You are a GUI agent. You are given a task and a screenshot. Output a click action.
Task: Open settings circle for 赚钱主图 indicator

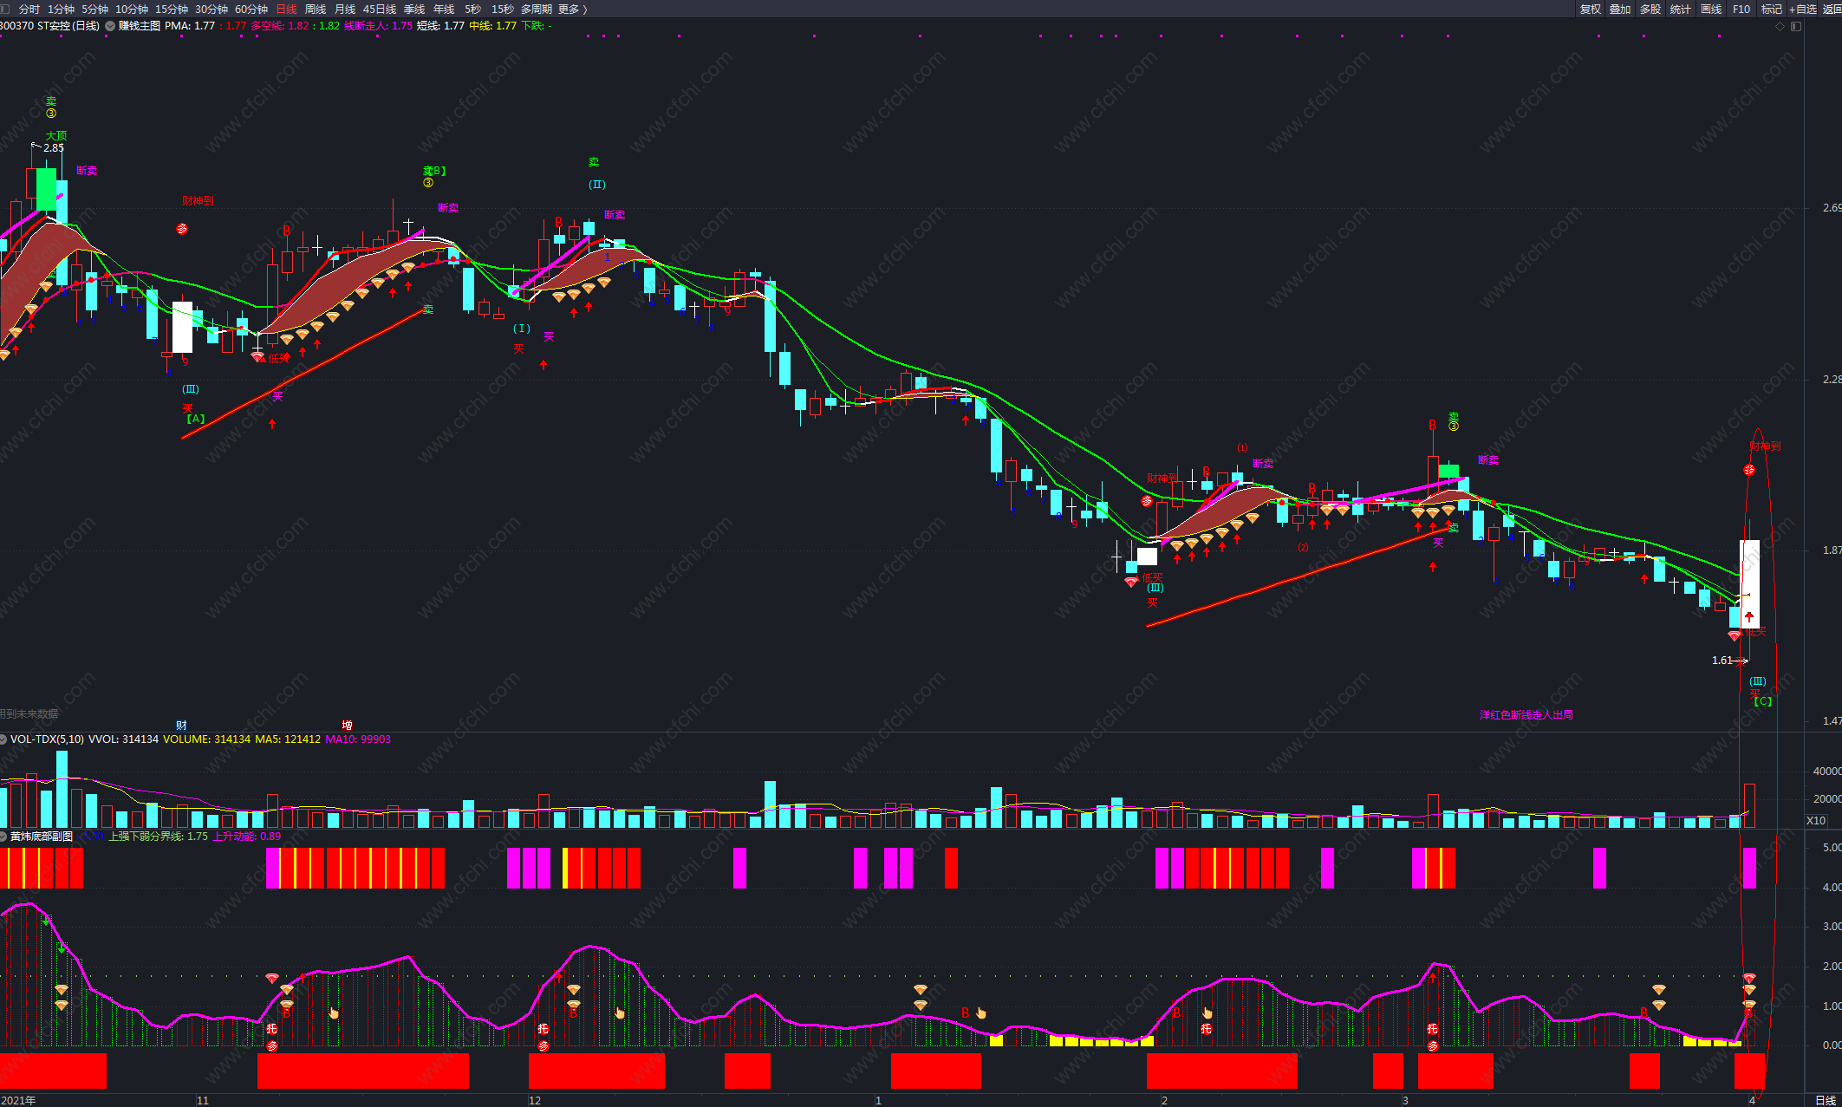[110, 26]
